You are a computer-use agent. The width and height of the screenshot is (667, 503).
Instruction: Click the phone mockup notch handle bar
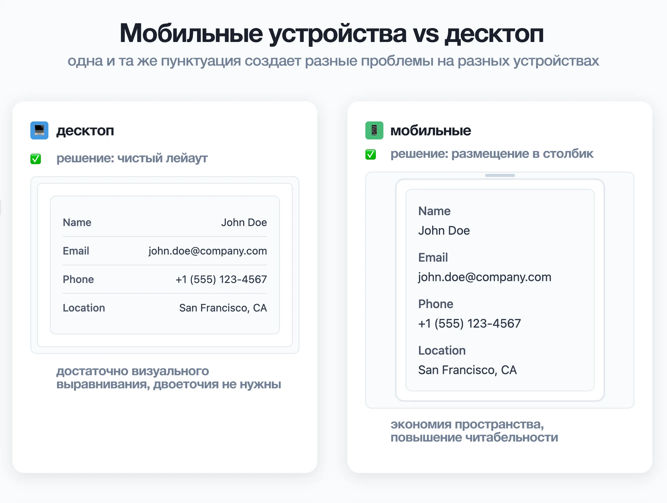click(500, 175)
